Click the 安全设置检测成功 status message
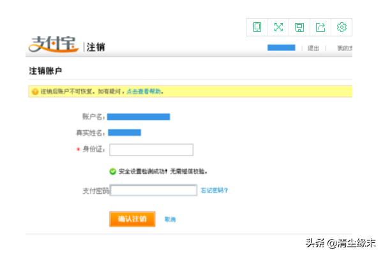Screen dimensions: 383x255 [163, 171]
